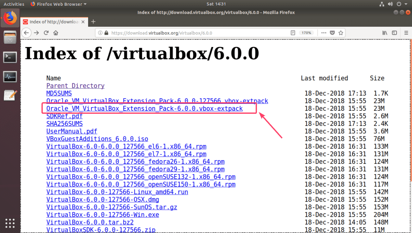The image size is (412, 233).
Task: Select the Index of http://download tab
Action: click(x=54, y=22)
